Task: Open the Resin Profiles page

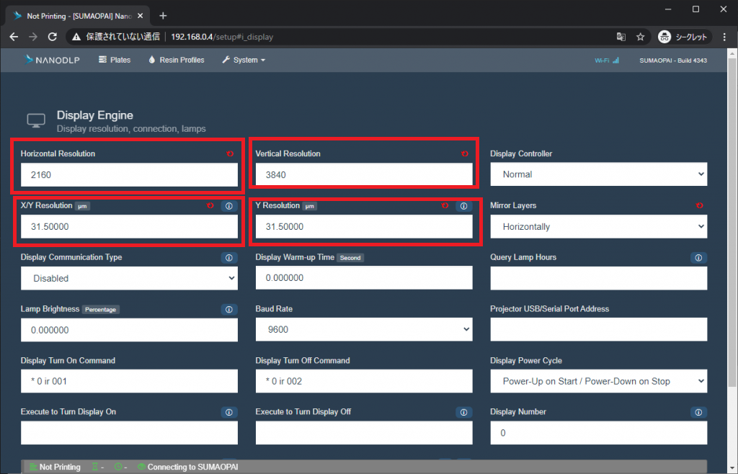Action: pos(177,61)
